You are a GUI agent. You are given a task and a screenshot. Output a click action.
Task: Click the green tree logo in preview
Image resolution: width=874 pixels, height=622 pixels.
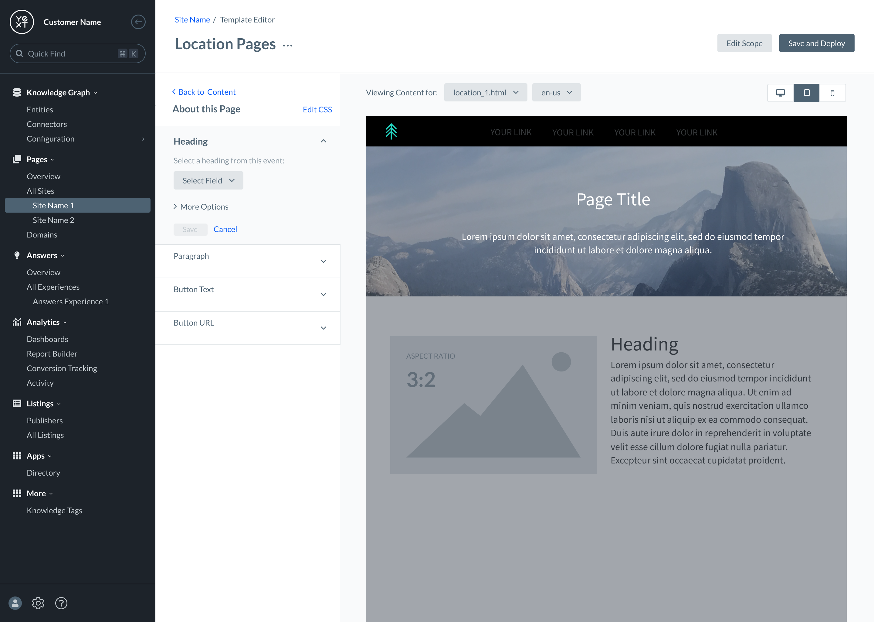tap(391, 132)
